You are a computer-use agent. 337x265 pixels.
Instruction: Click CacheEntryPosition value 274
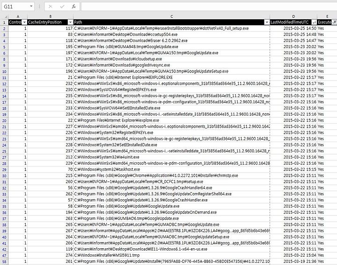click(x=69, y=255)
